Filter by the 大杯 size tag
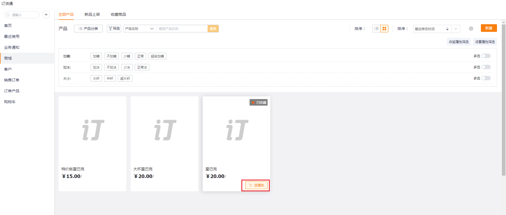The height and width of the screenshot is (215, 506). [96, 78]
